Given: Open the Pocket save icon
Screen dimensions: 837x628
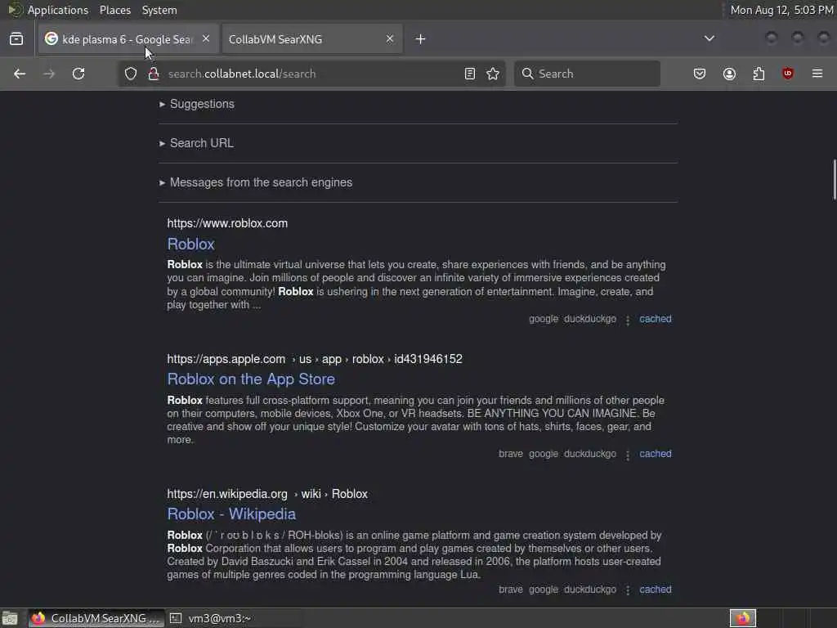Looking at the screenshot, I should click(x=700, y=74).
